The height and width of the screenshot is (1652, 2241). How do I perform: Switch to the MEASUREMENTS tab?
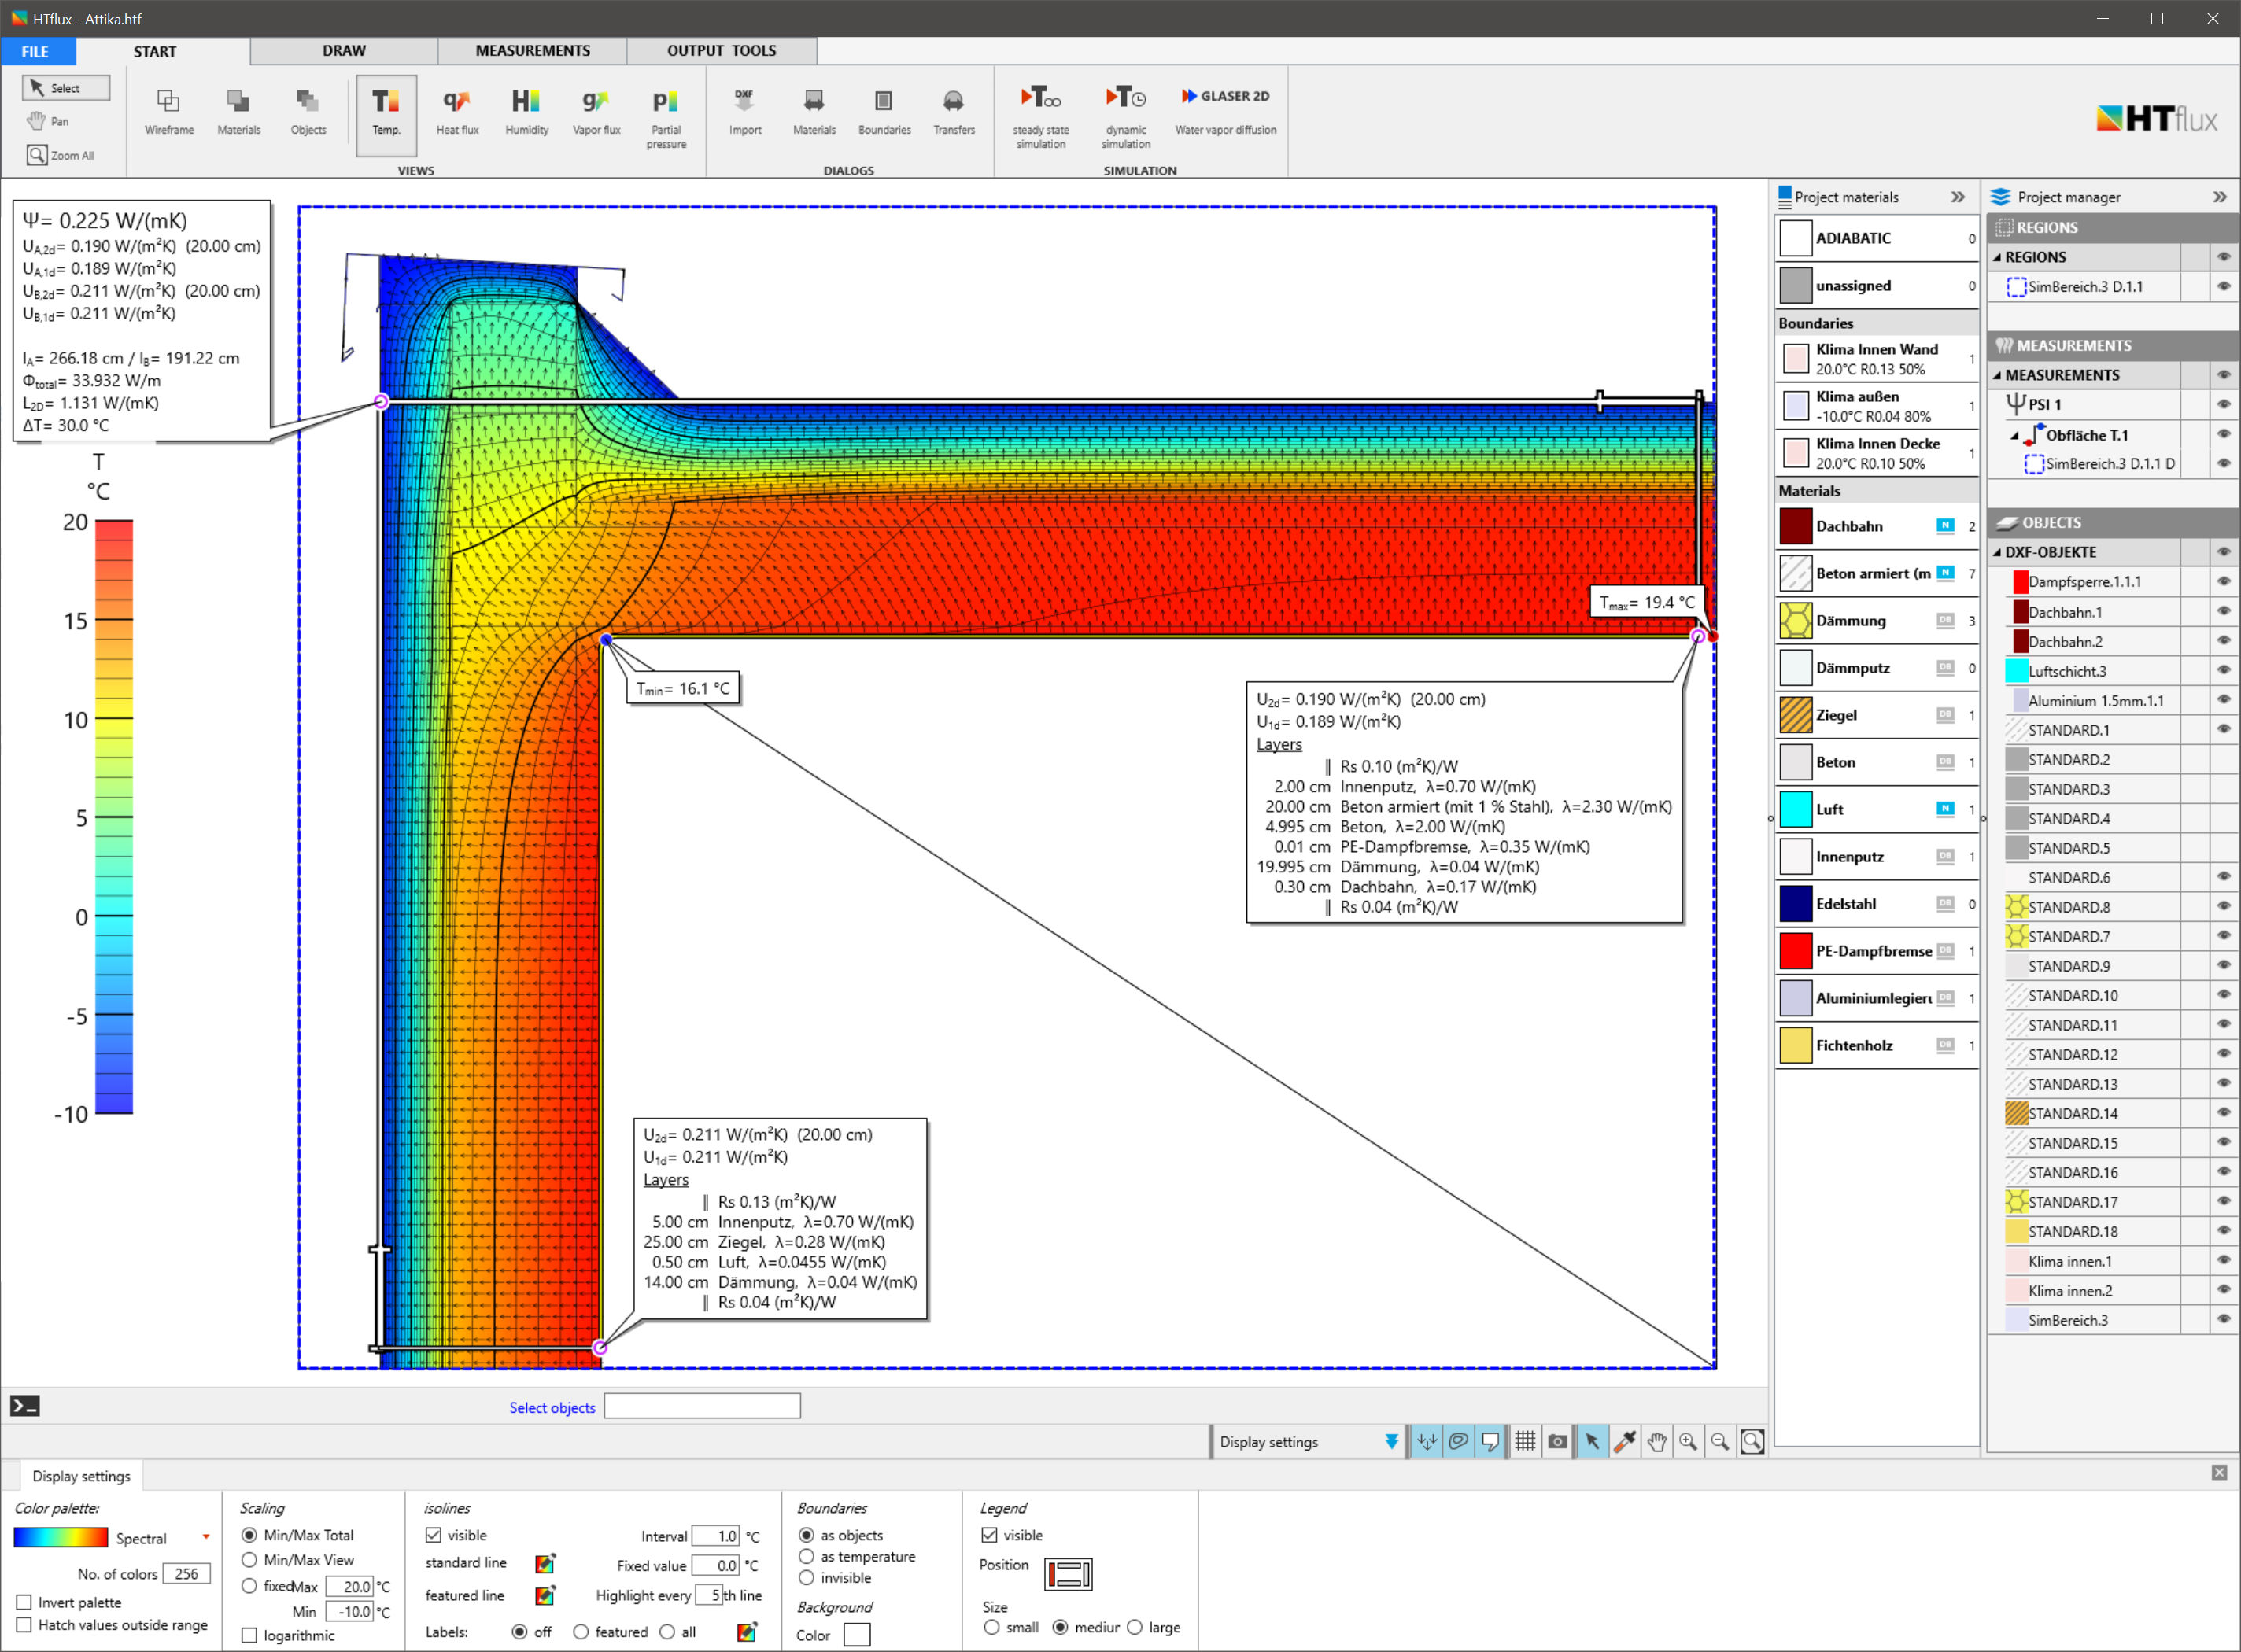pos(532,51)
